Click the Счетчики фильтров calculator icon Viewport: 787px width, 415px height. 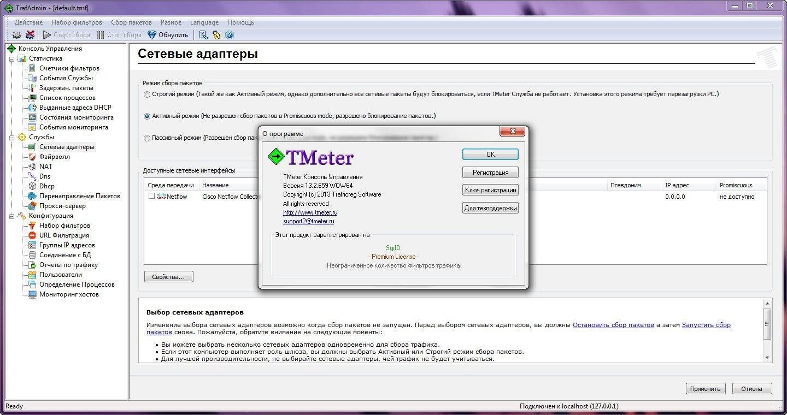coord(32,68)
